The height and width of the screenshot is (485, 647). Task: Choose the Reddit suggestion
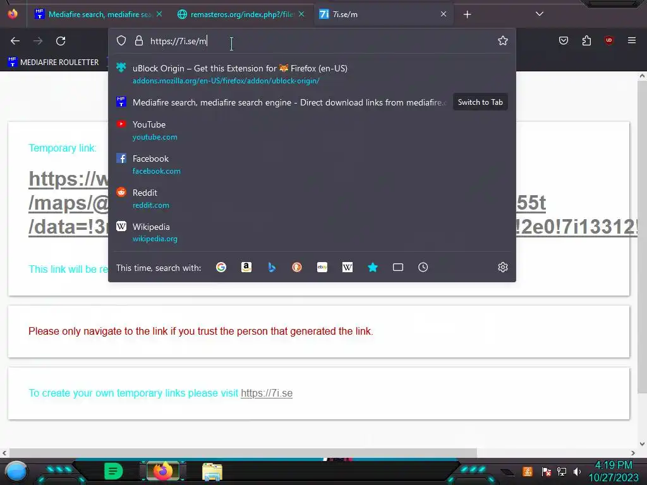[312, 199]
